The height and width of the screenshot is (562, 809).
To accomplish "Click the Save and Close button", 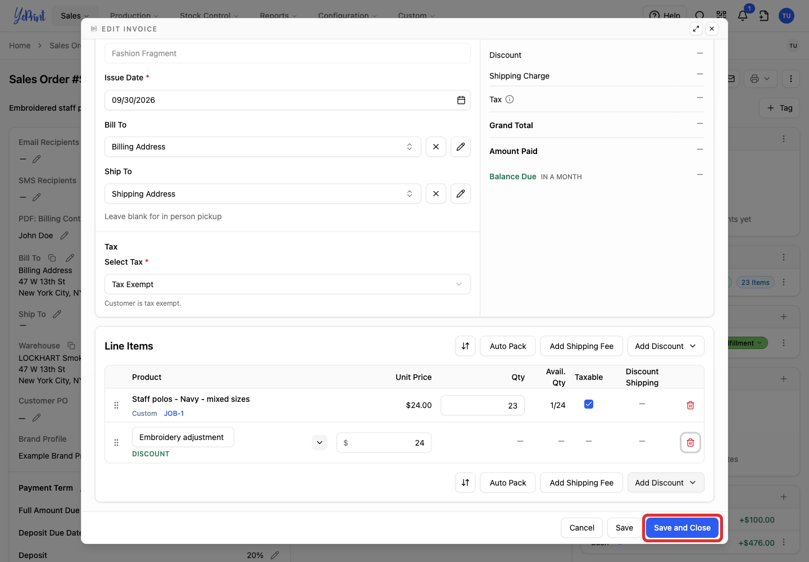I will pyautogui.click(x=682, y=528).
